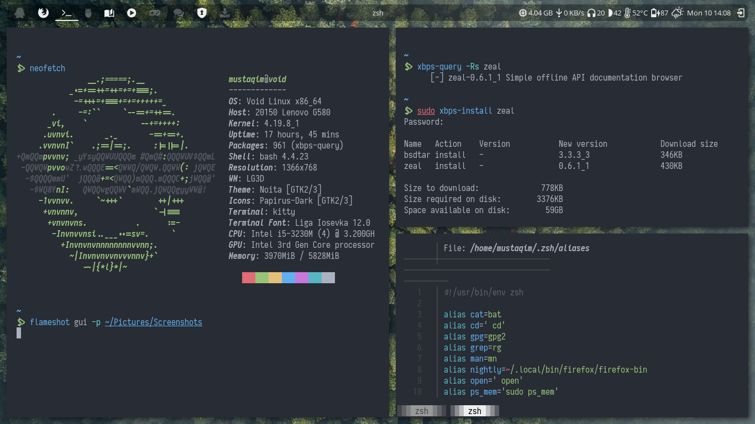Viewport: 755px width, 424px height.
Task: Click the Packages: 961 (xbps-query) line
Action: point(286,146)
